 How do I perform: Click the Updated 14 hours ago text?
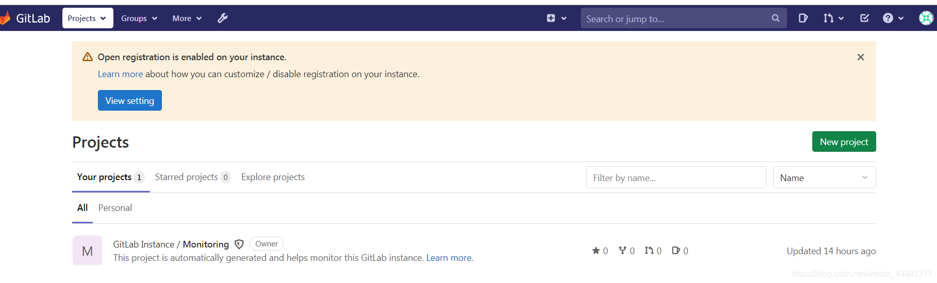(831, 251)
